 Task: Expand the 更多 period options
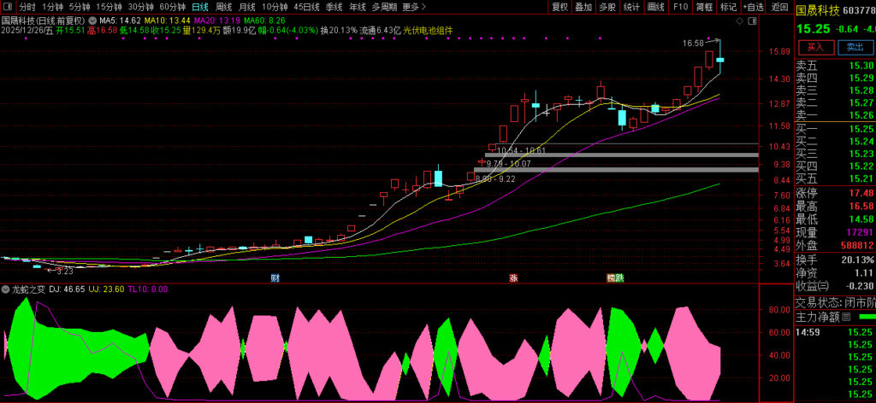tap(411, 7)
